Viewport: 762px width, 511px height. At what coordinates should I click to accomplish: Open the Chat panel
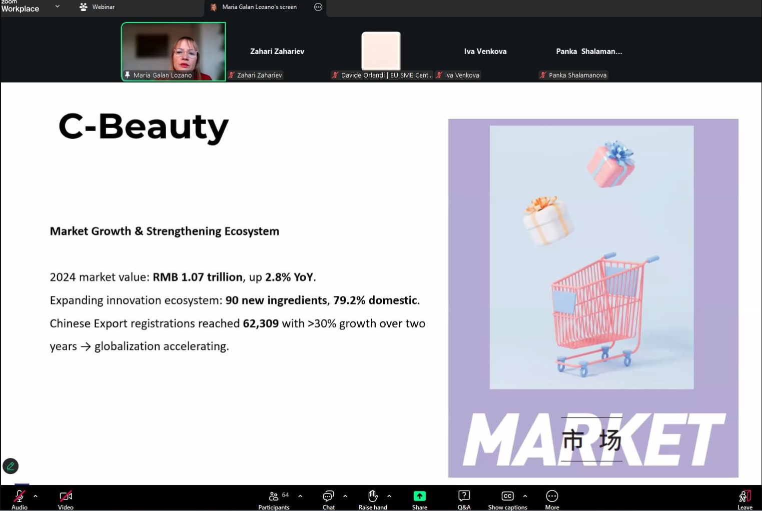(x=328, y=496)
